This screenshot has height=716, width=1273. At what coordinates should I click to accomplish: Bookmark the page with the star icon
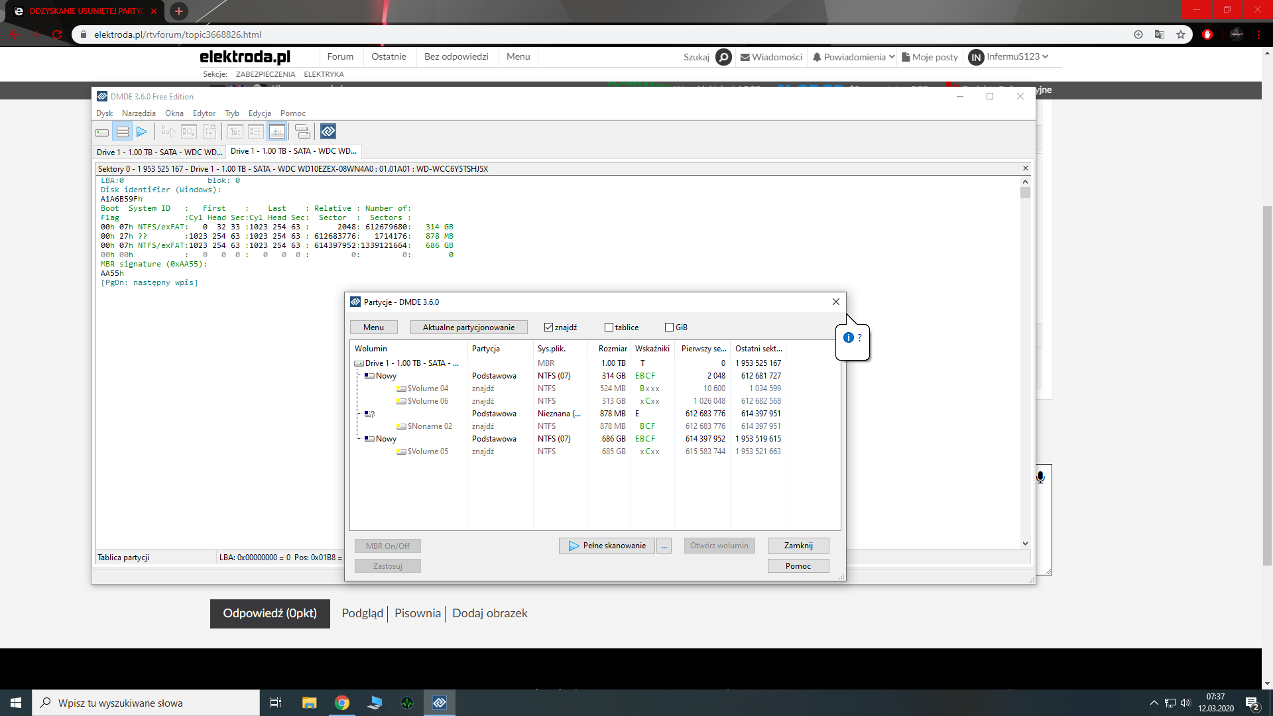(1181, 34)
